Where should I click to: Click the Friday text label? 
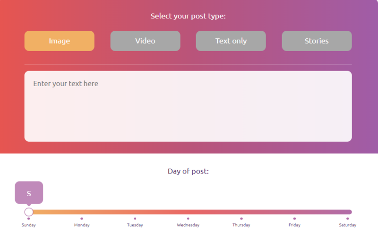click(294, 225)
